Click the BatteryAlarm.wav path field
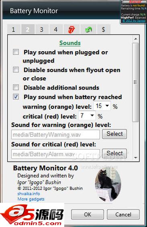 coord(55,154)
